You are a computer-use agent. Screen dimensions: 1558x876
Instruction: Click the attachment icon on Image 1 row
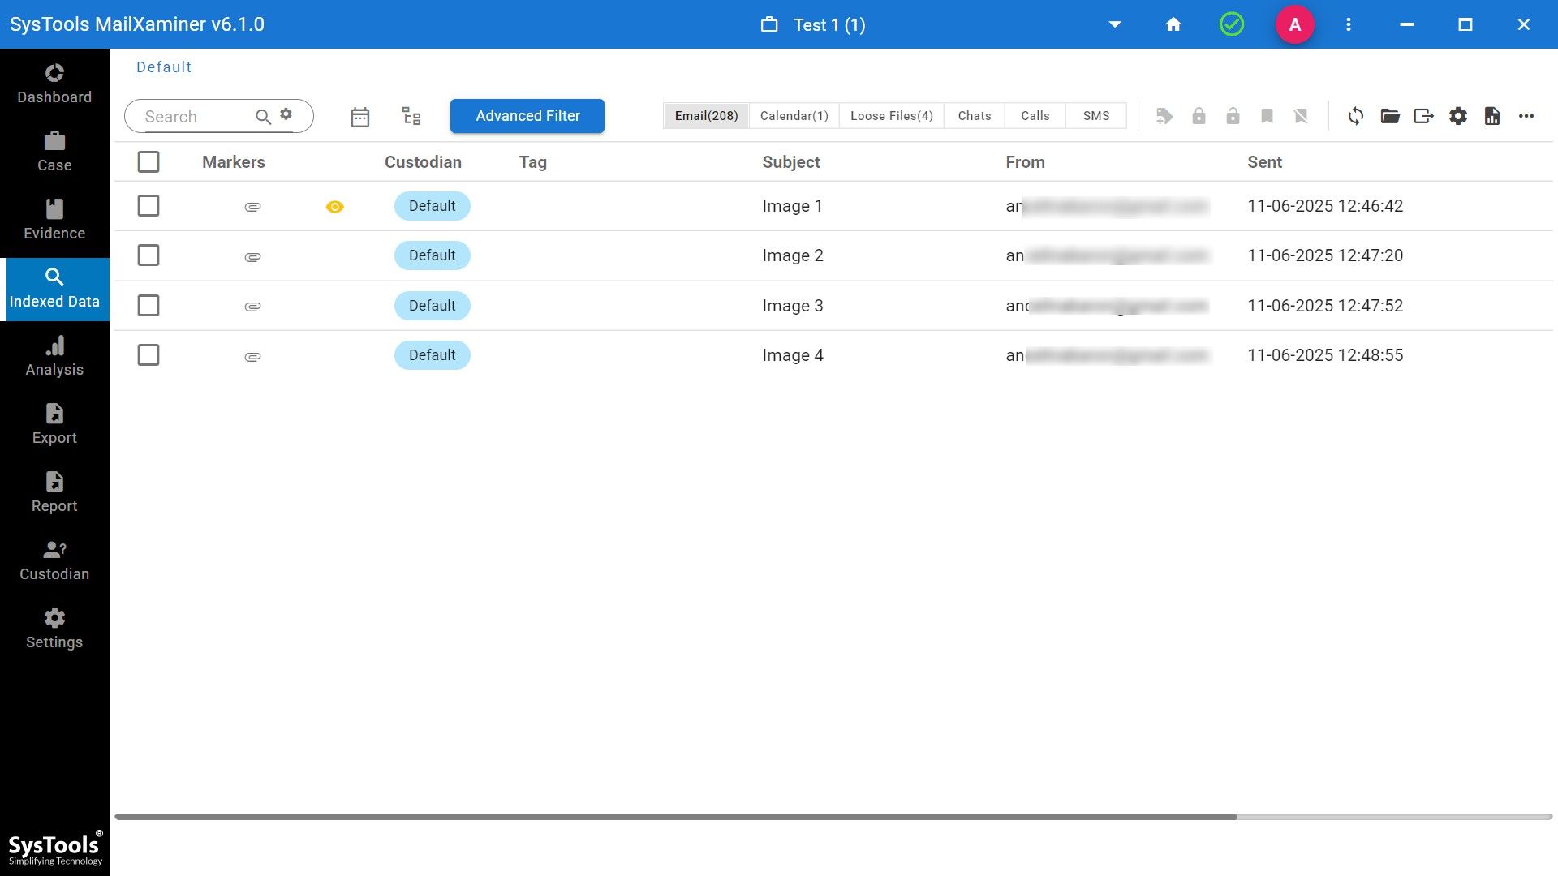click(252, 207)
